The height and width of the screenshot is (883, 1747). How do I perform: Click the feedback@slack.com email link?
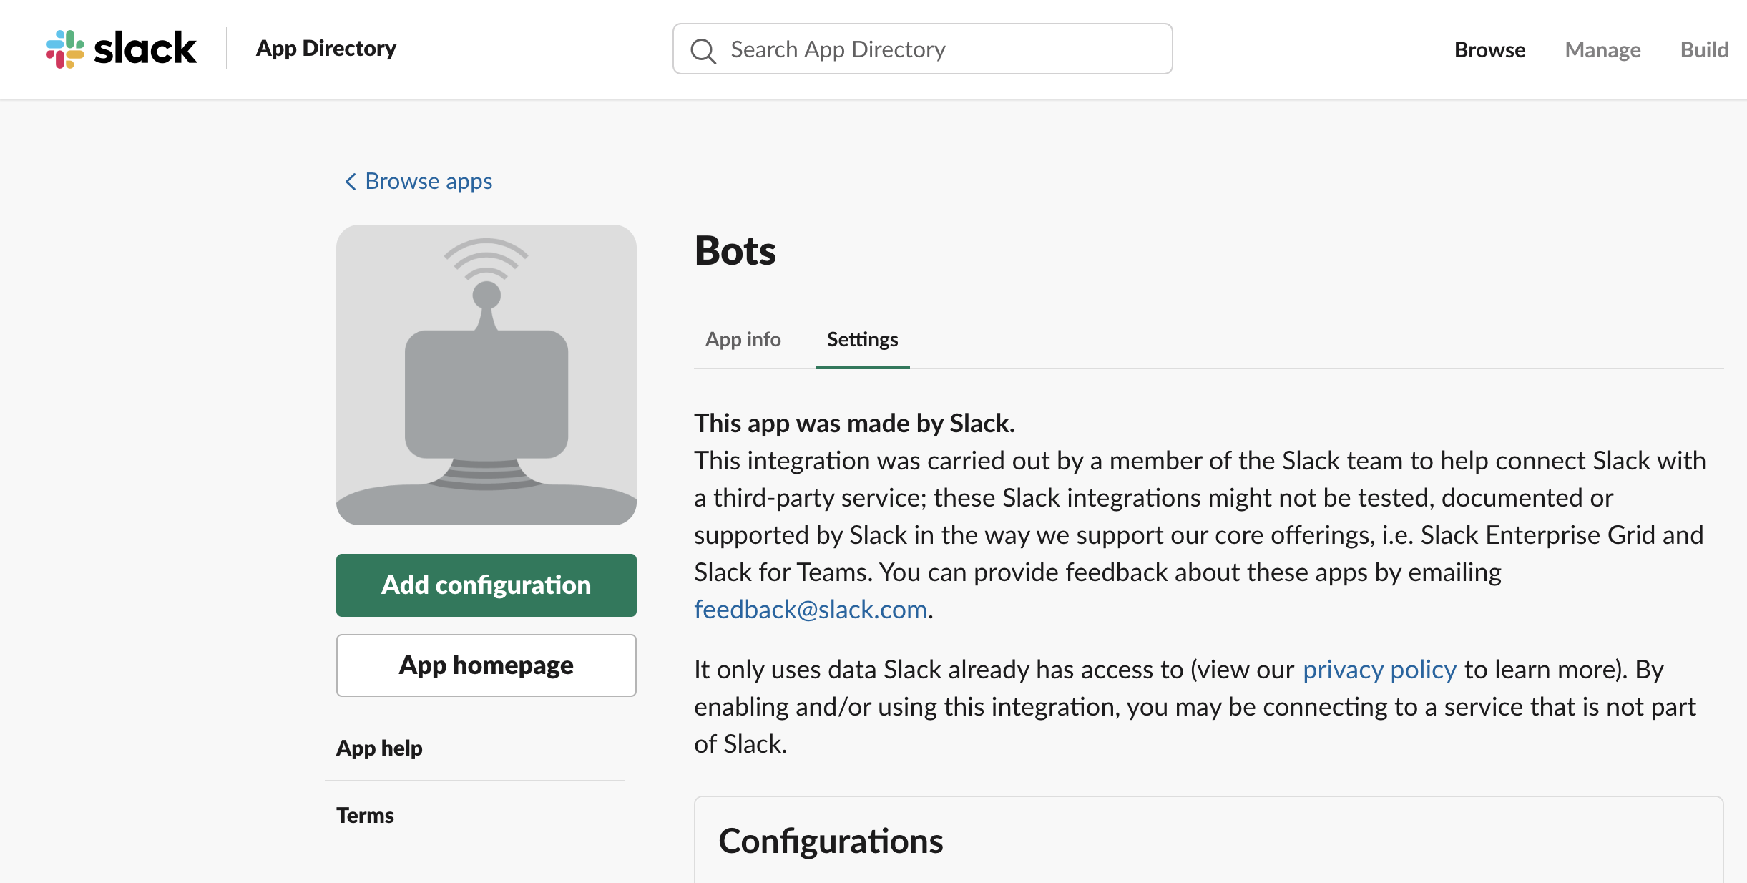click(811, 610)
